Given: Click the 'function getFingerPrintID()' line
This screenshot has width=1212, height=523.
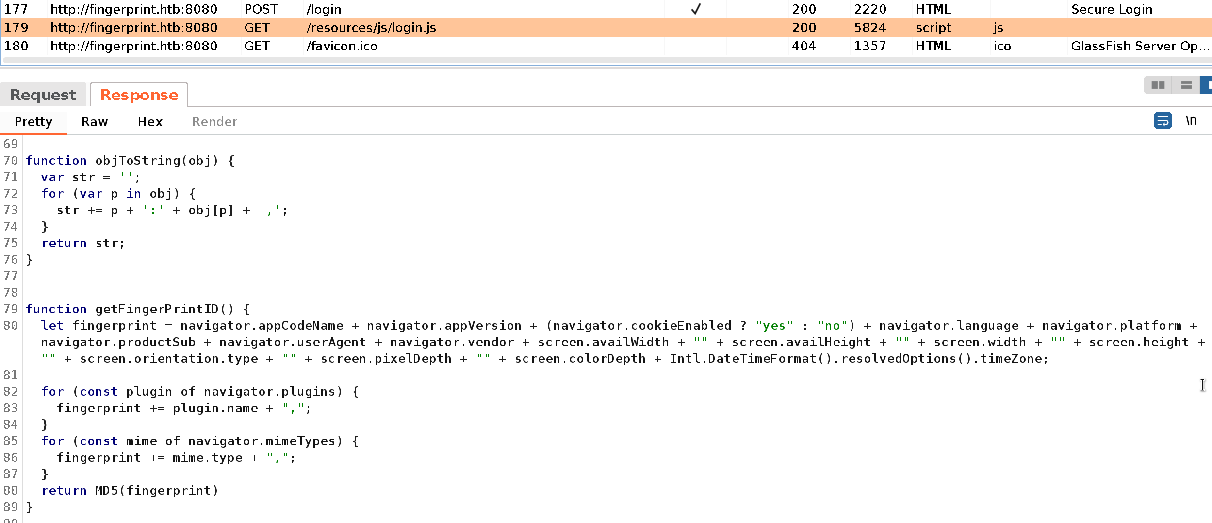Looking at the screenshot, I should (x=138, y=309).
